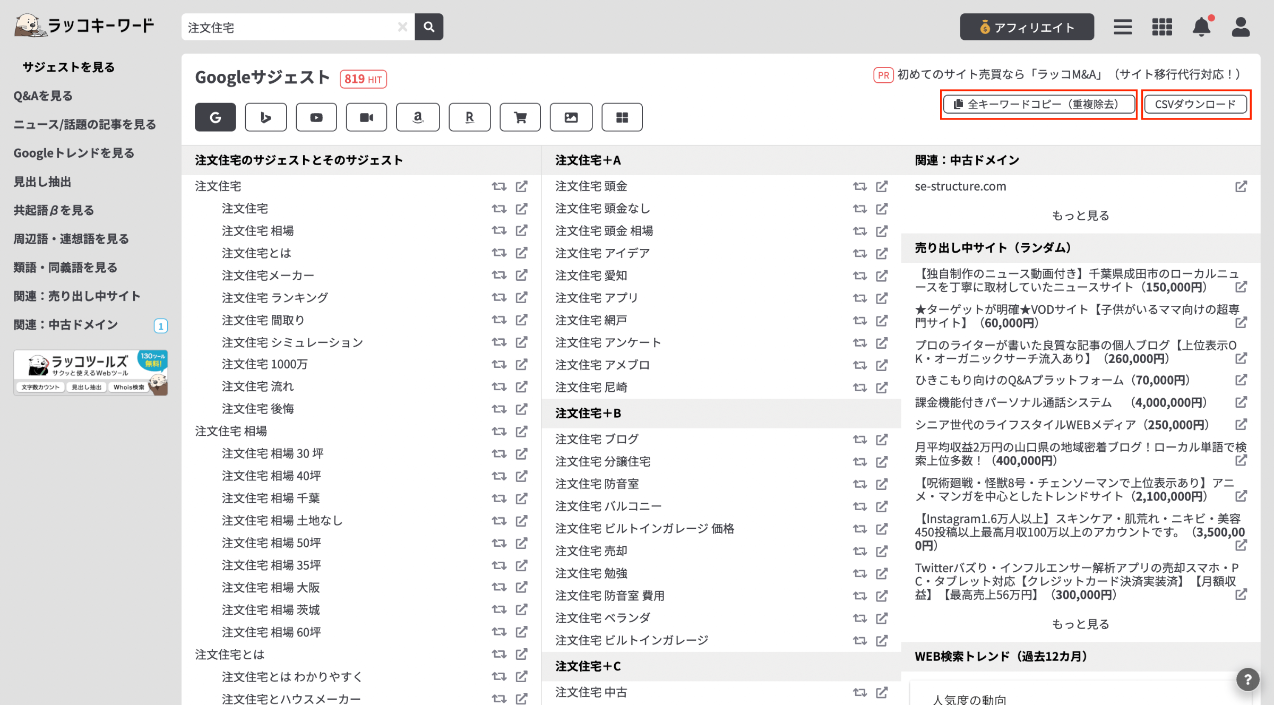The height and width of the screenshot is (705, 1274).
Task: Select the Google suggest source icon
Action: [215, 117]
